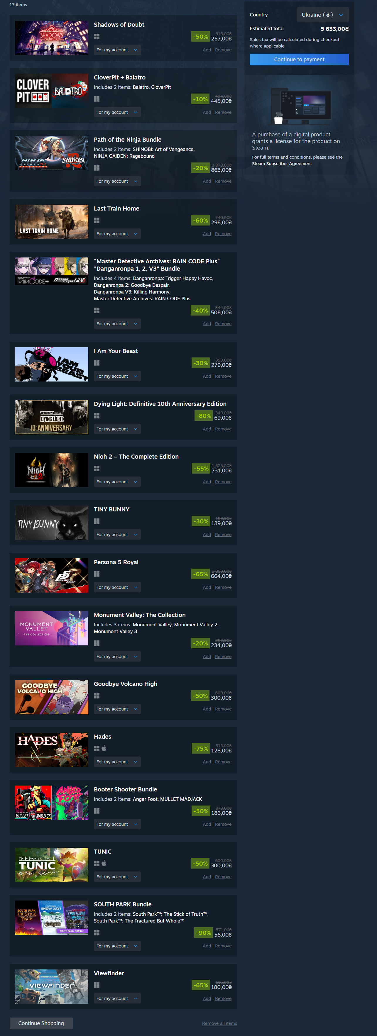Screen dimensions: 377x1036
Task: Click the Apple macOS icon under TUNIC
Action: tap(104, 863)
